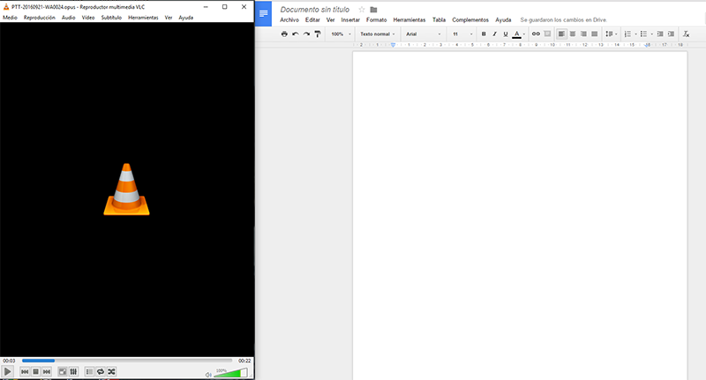706x380 pixels.
Task: Open the Herramientas menu in VLC
Action: pyautogui.click(x=143, y=18)
